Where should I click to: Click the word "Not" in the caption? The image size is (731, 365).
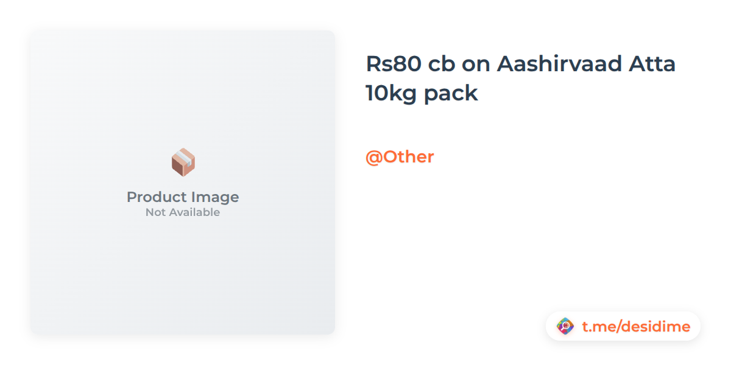click(x=155, y=212)
